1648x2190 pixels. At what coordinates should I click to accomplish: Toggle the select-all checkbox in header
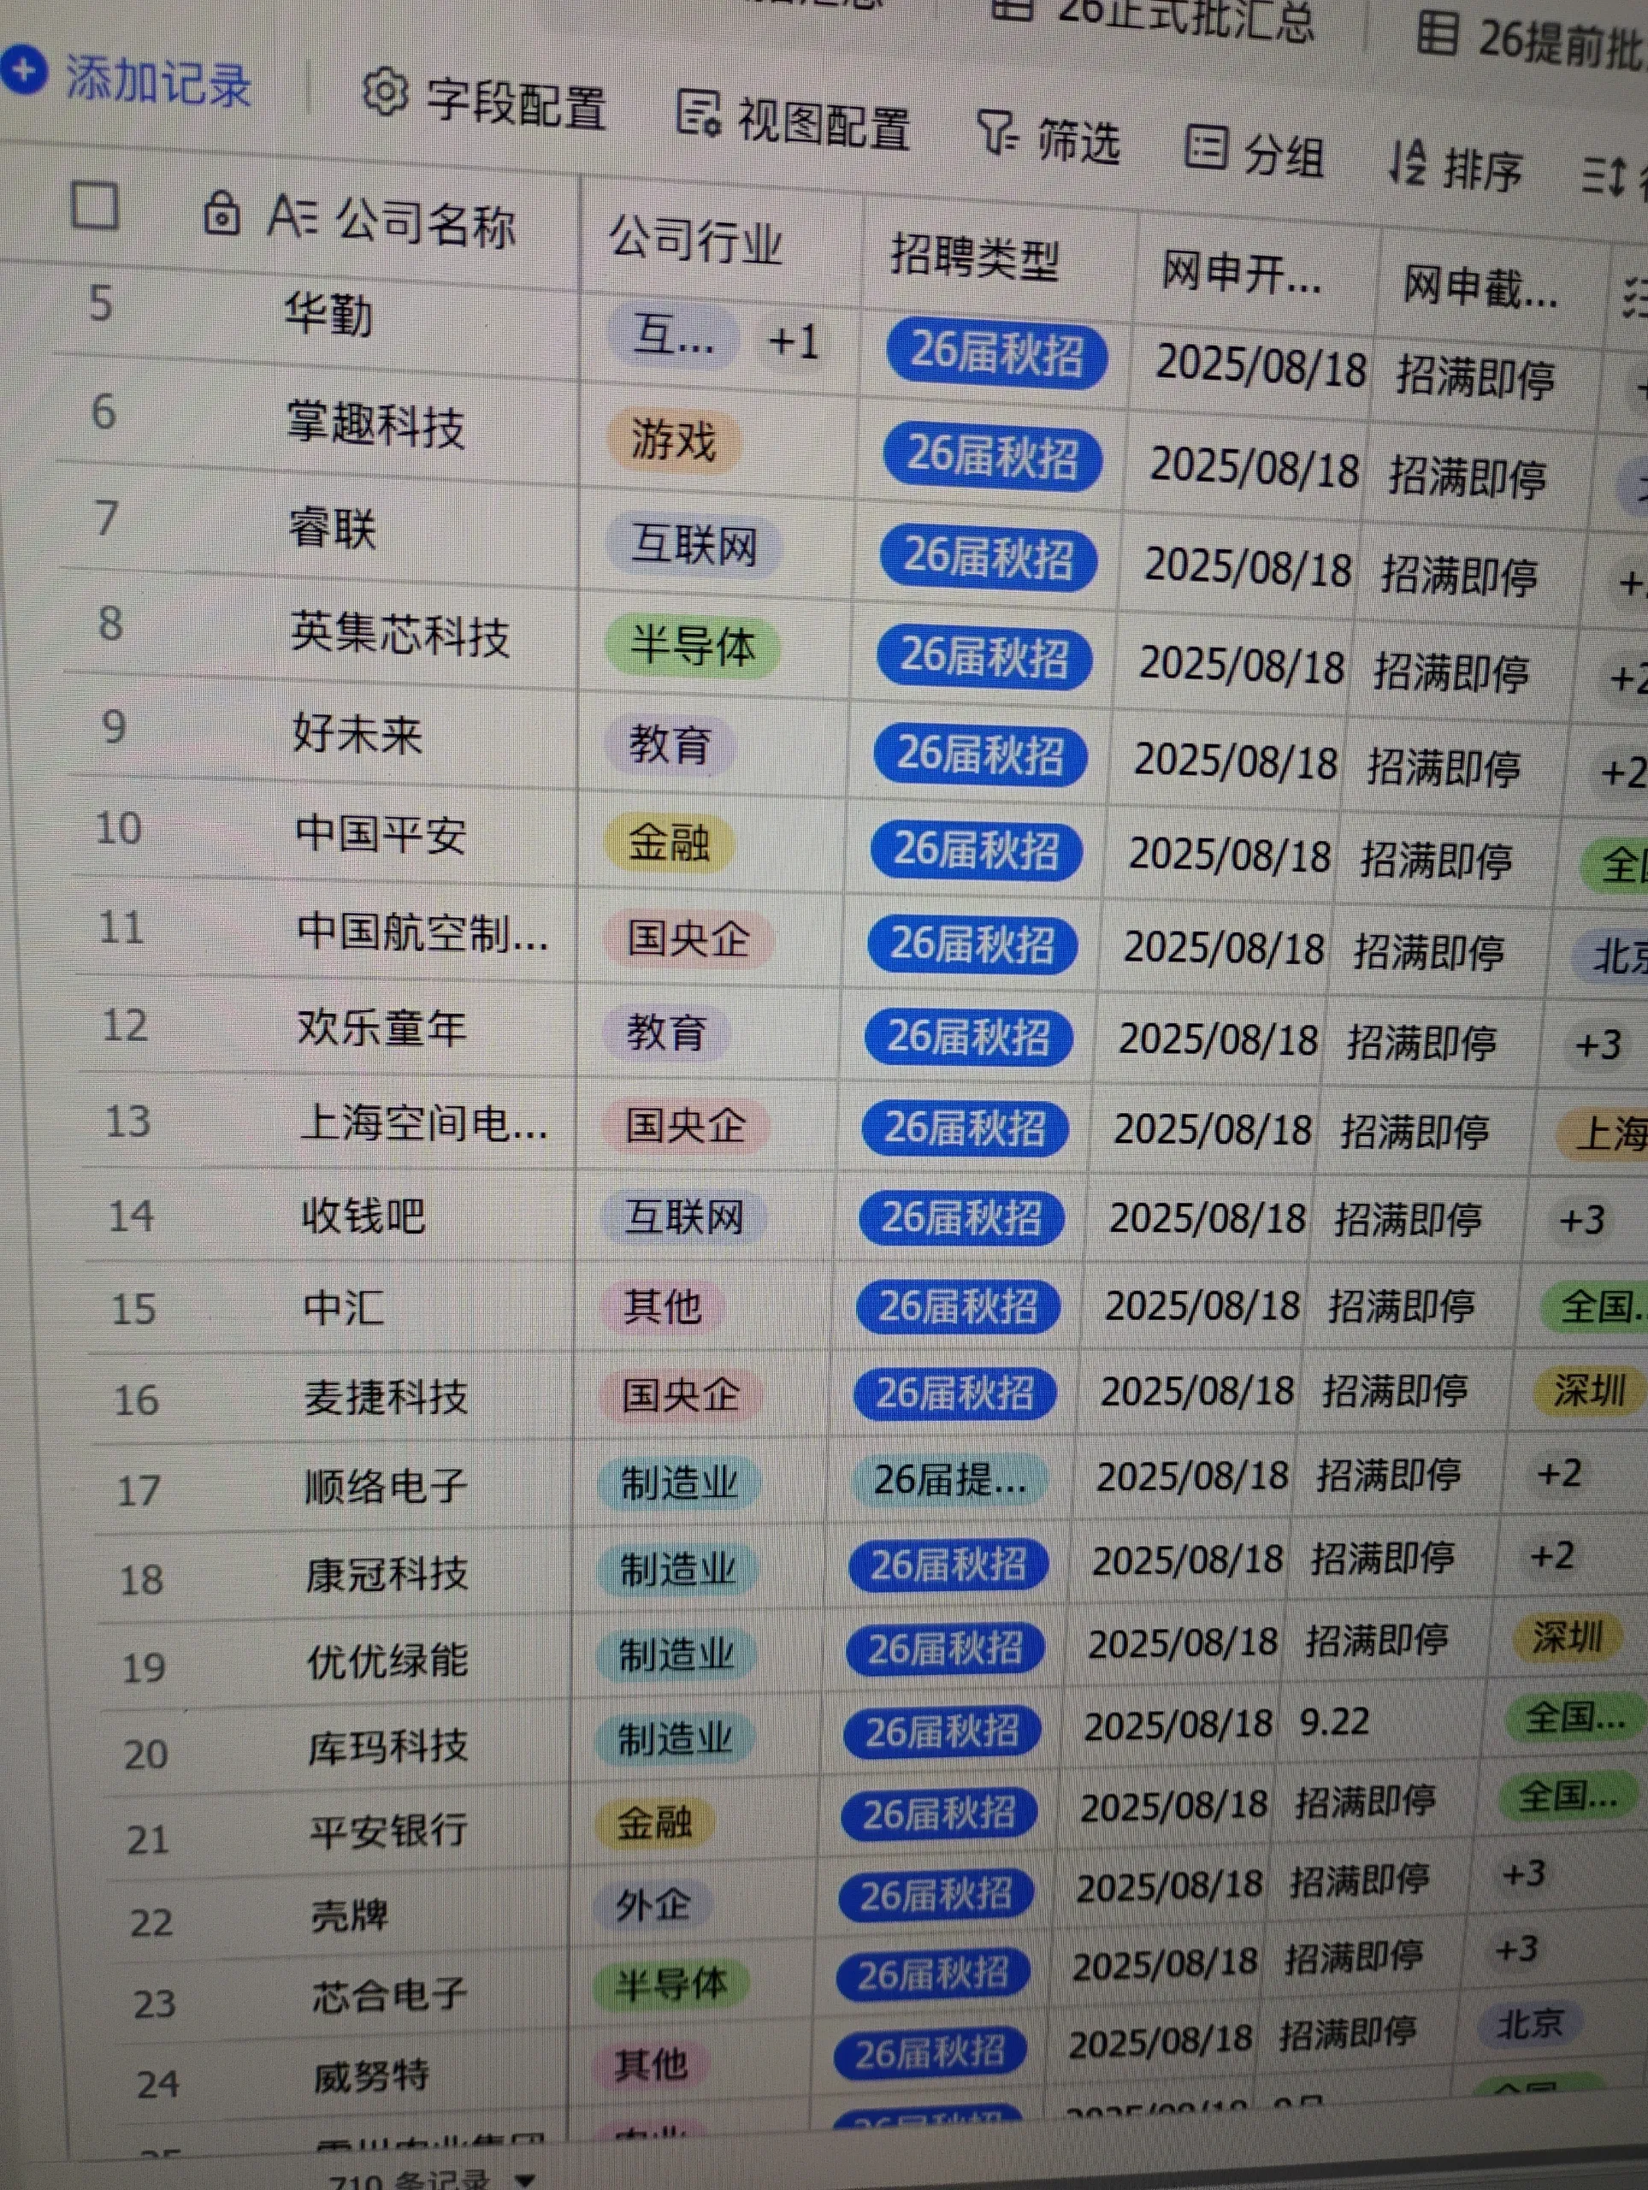[x=95, y=206]
